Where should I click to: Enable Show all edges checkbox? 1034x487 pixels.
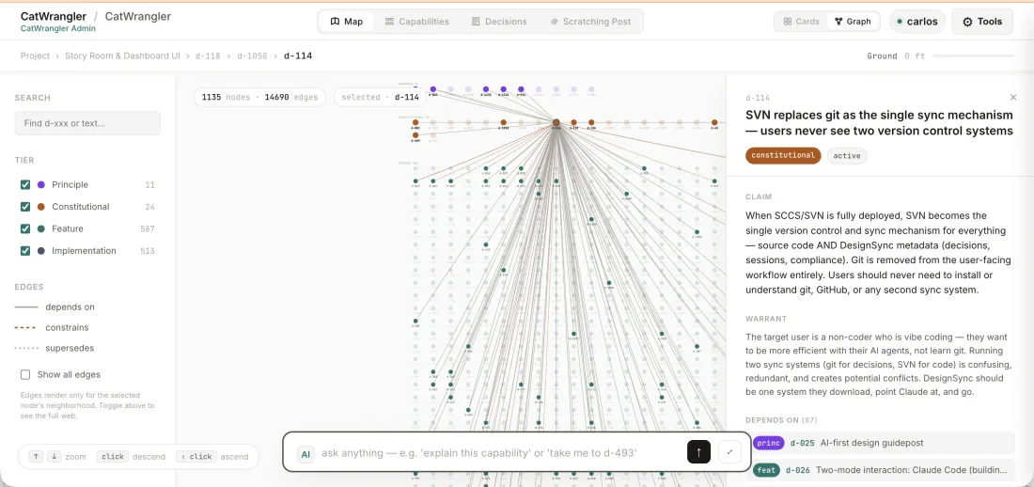(25, 375)
